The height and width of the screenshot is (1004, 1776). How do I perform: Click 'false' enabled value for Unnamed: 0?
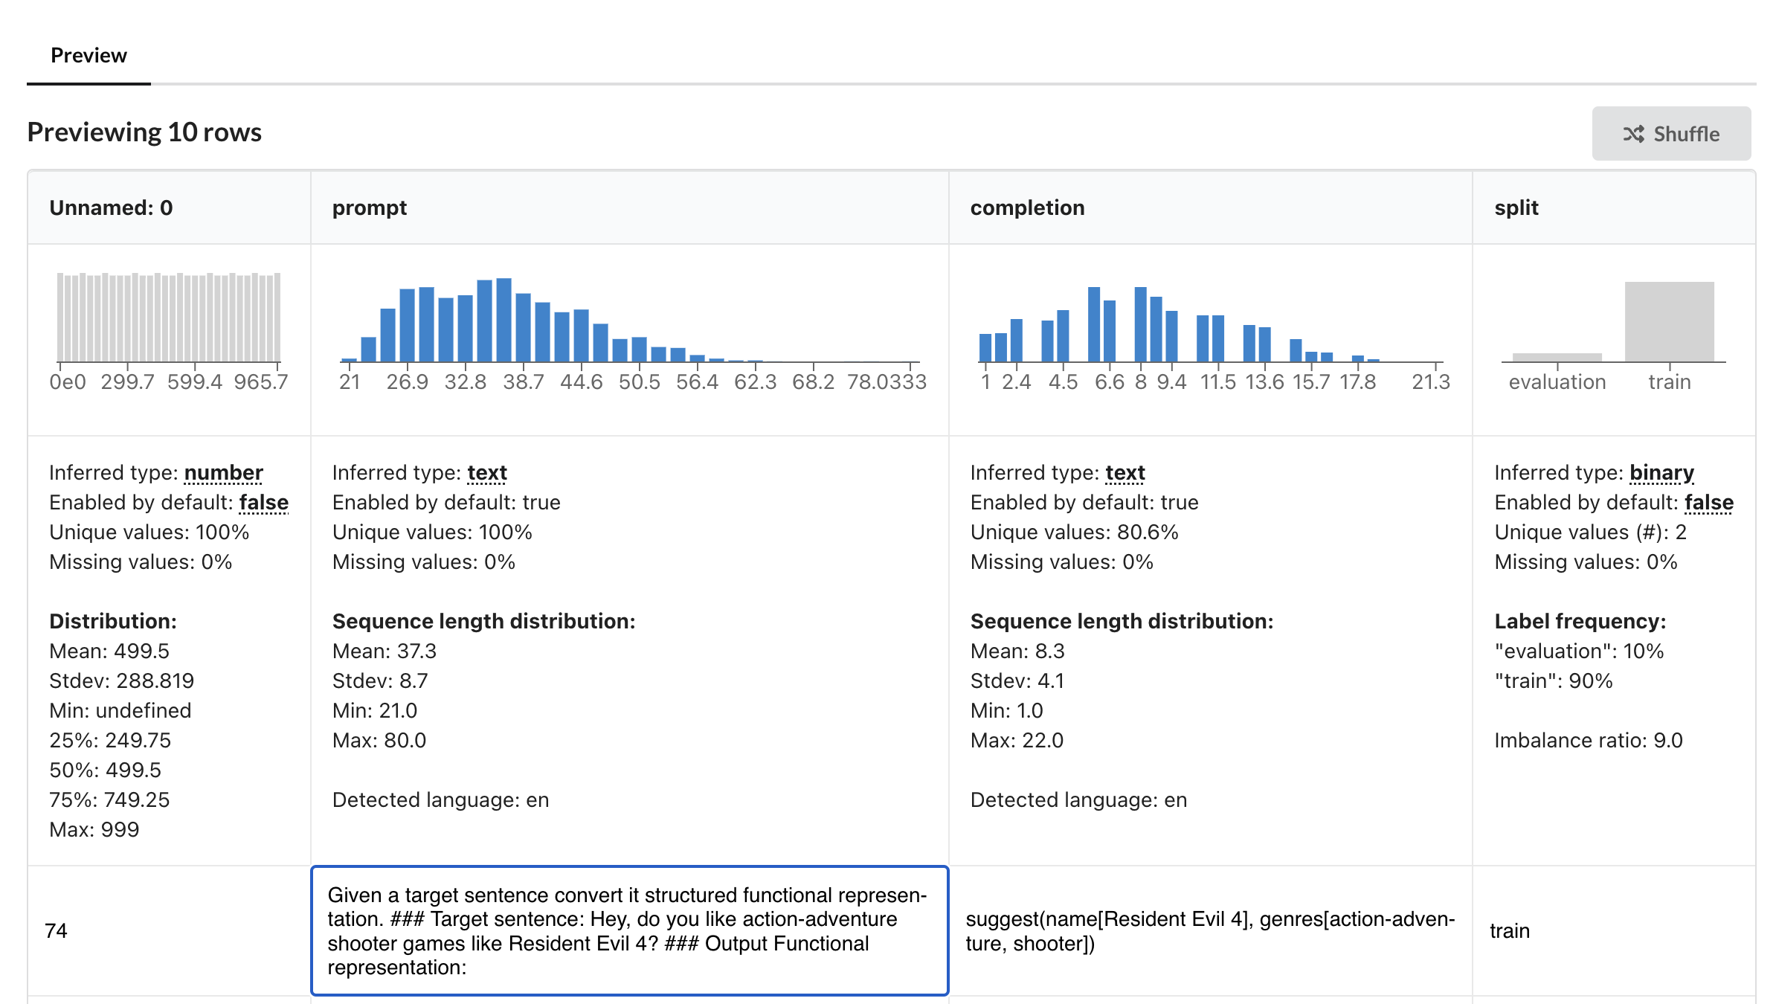pos(263,503)
